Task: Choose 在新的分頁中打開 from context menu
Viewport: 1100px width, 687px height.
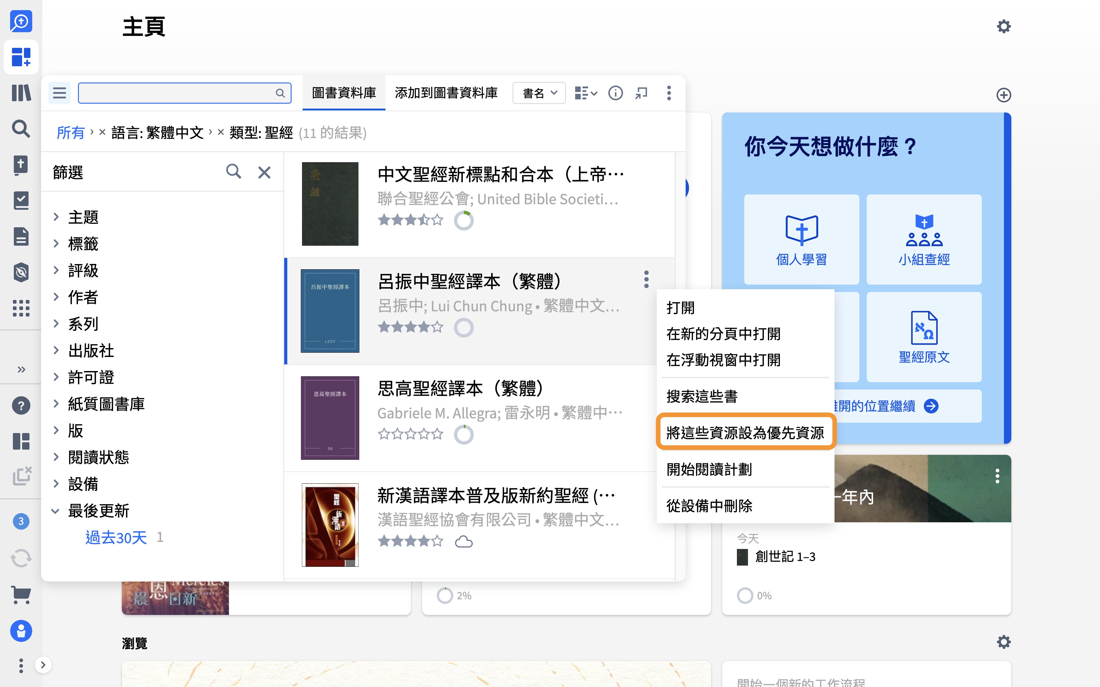Action: pos(745,334)
